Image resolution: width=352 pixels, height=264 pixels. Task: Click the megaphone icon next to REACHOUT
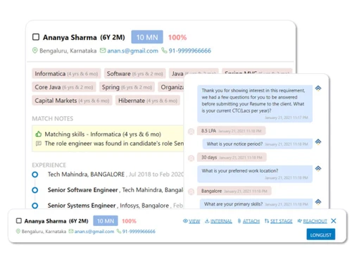(x=300, y=221)
